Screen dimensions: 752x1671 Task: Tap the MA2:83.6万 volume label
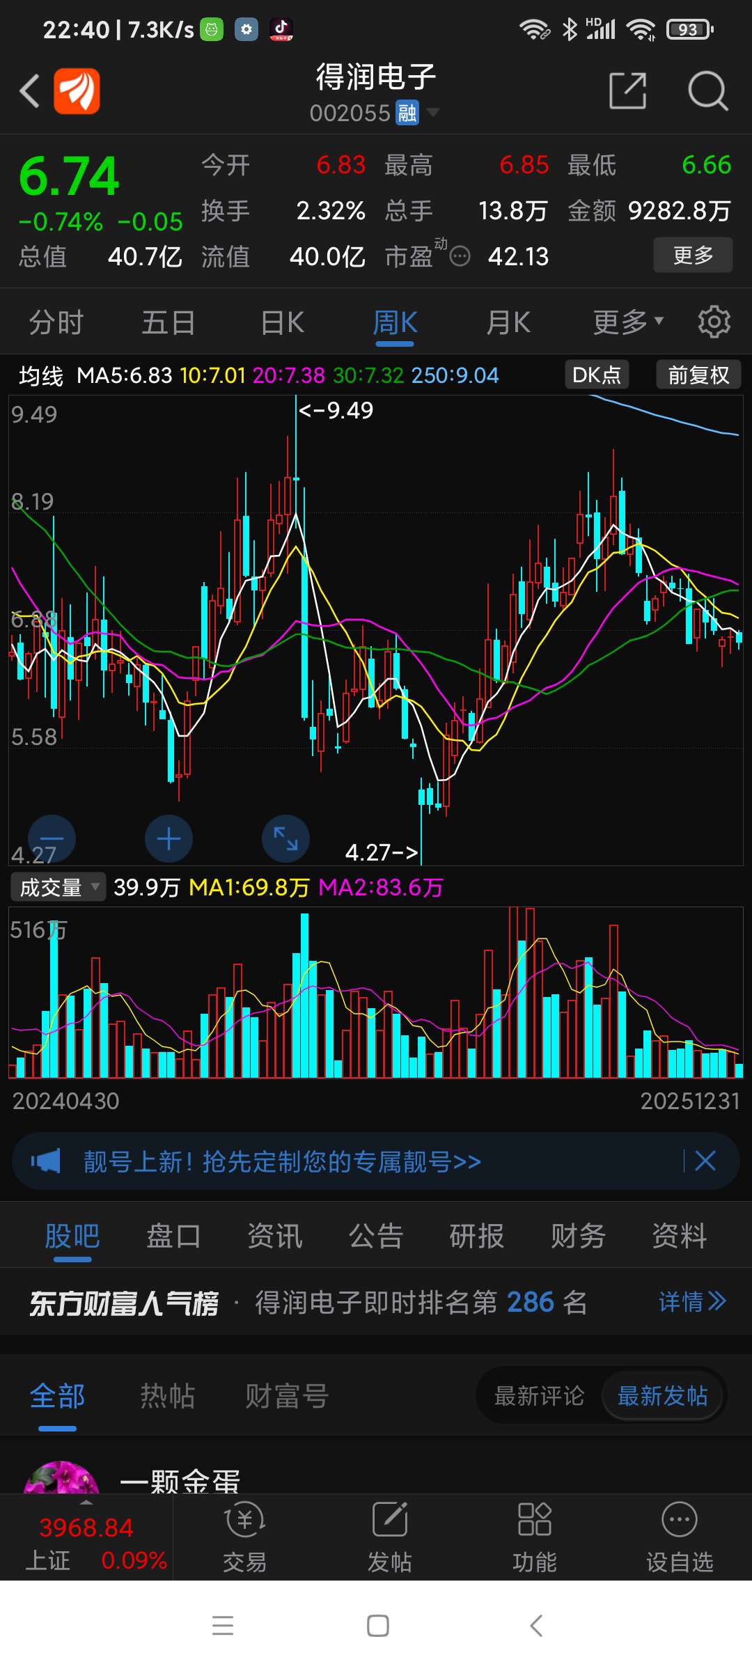(x=381, y=887)
